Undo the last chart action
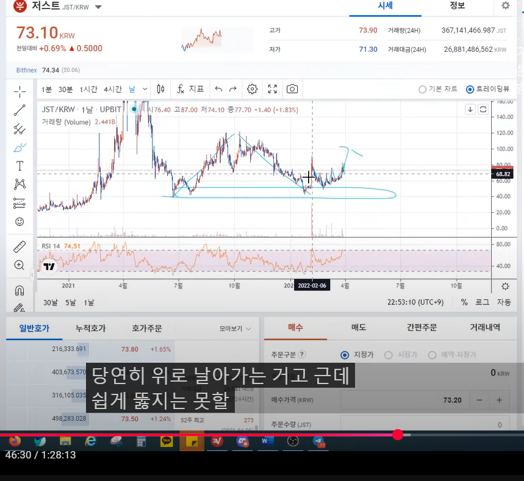The image size is (524, 481). pos(218,89)
